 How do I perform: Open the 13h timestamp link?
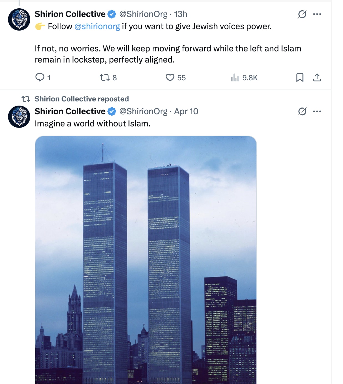point(181,14)
